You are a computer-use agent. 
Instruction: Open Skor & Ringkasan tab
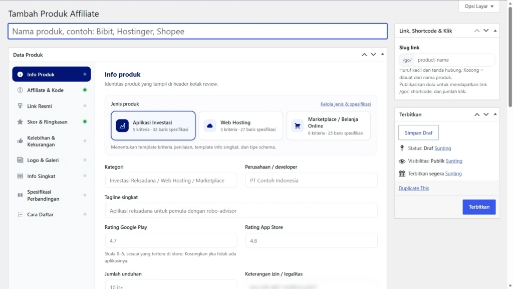(52, 122)
